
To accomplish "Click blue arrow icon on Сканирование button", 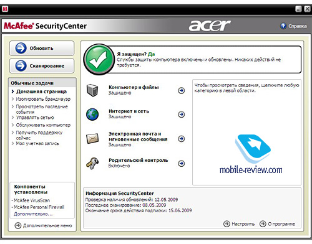I will pyautogui.click(x=21, y=66).
